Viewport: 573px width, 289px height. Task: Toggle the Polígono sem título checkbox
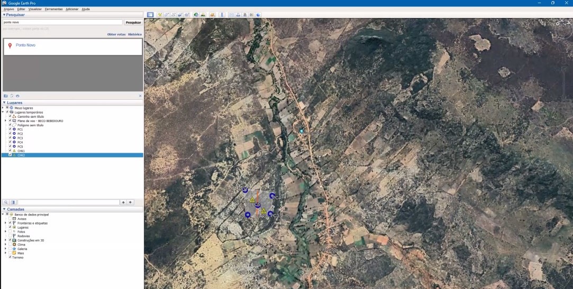pos(10,125)
